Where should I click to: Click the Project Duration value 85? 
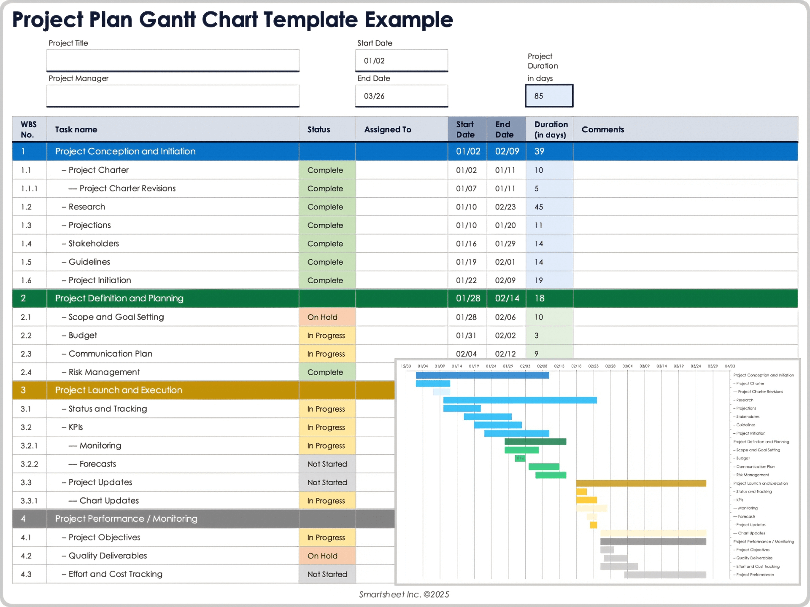pos(548,96)
